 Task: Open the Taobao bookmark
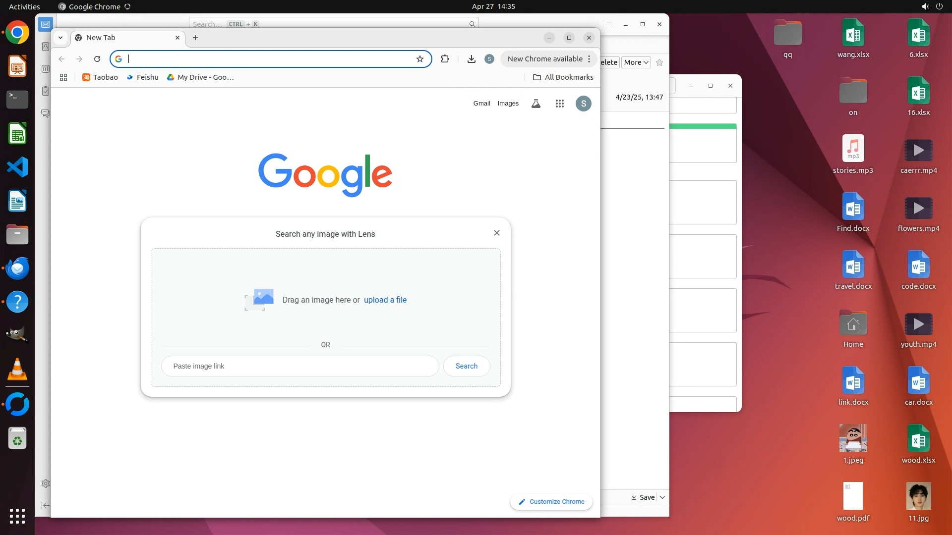[100, 77]
